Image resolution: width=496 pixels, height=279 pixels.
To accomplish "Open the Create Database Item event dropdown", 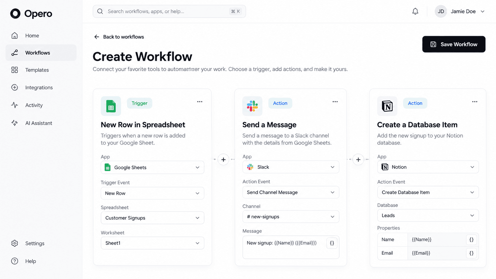I will [x=428, y=192].
